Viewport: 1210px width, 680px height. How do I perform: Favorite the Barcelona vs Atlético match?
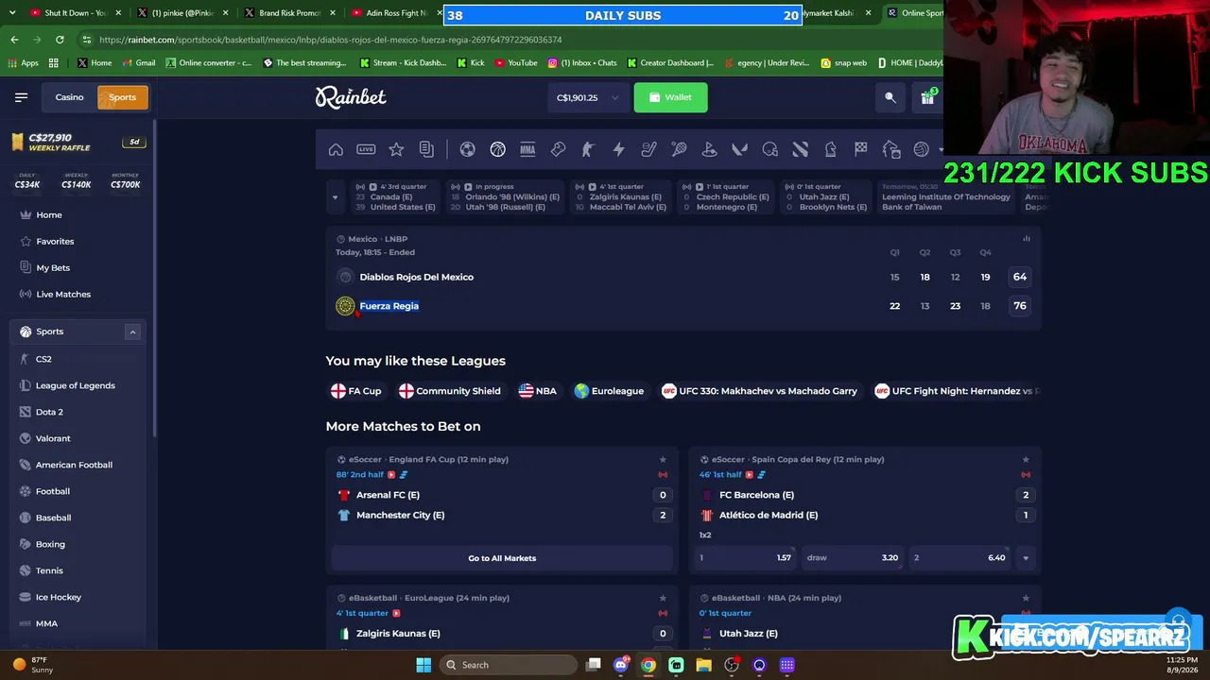pos(1026,460)
